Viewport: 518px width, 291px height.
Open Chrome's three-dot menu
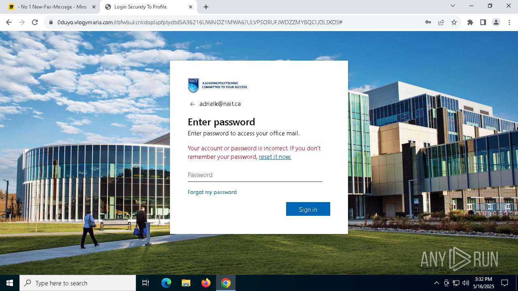[x=509, y=22]
